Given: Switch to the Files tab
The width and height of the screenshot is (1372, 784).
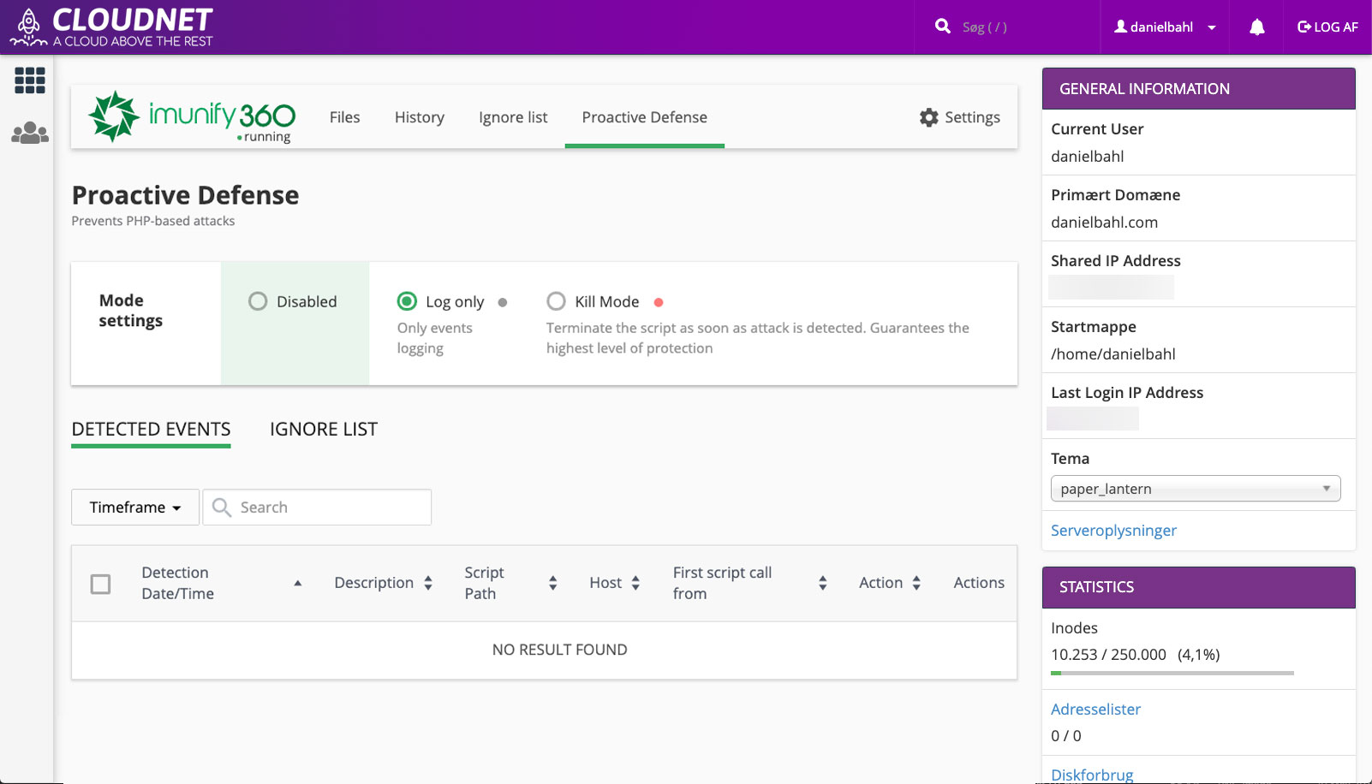Looking at the screenshot, I should click(344, 117).
